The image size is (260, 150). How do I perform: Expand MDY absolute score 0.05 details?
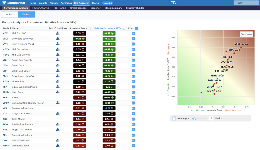pyautogui.click(x=80, y=33)
